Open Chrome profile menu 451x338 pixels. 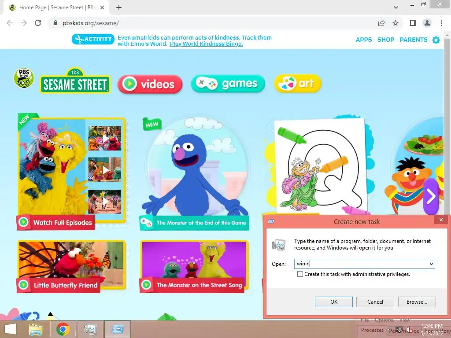pyautogui.click(x=427, y=23)
